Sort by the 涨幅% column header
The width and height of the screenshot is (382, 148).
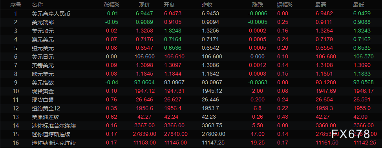coord(111,5)
